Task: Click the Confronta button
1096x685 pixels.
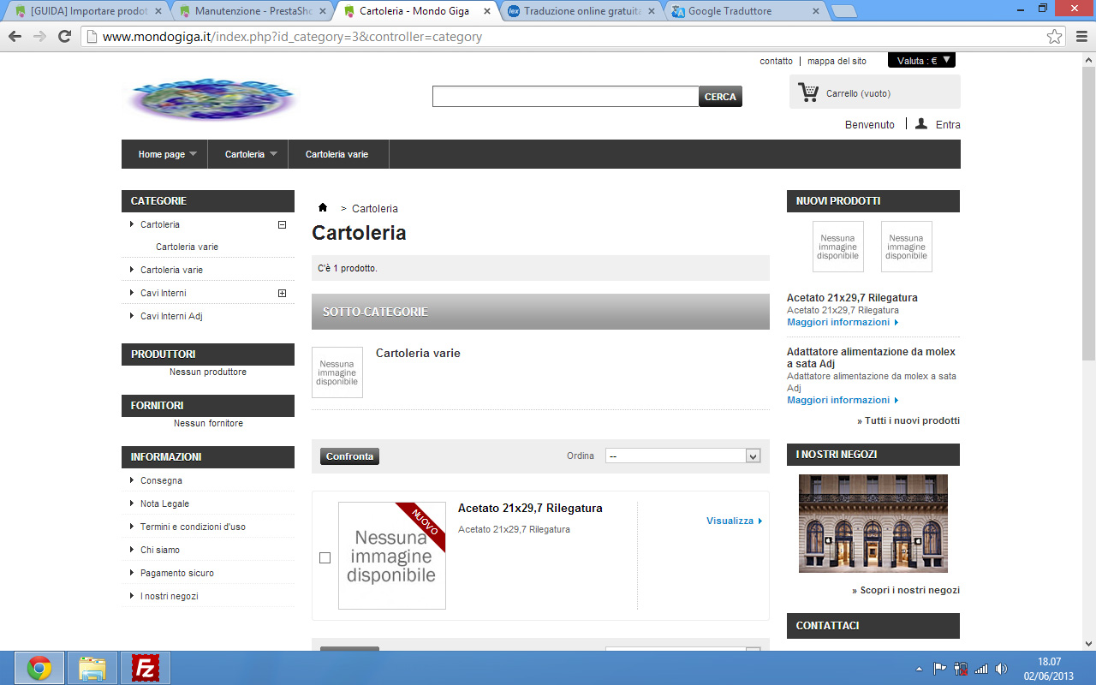Action: (349, 456)
